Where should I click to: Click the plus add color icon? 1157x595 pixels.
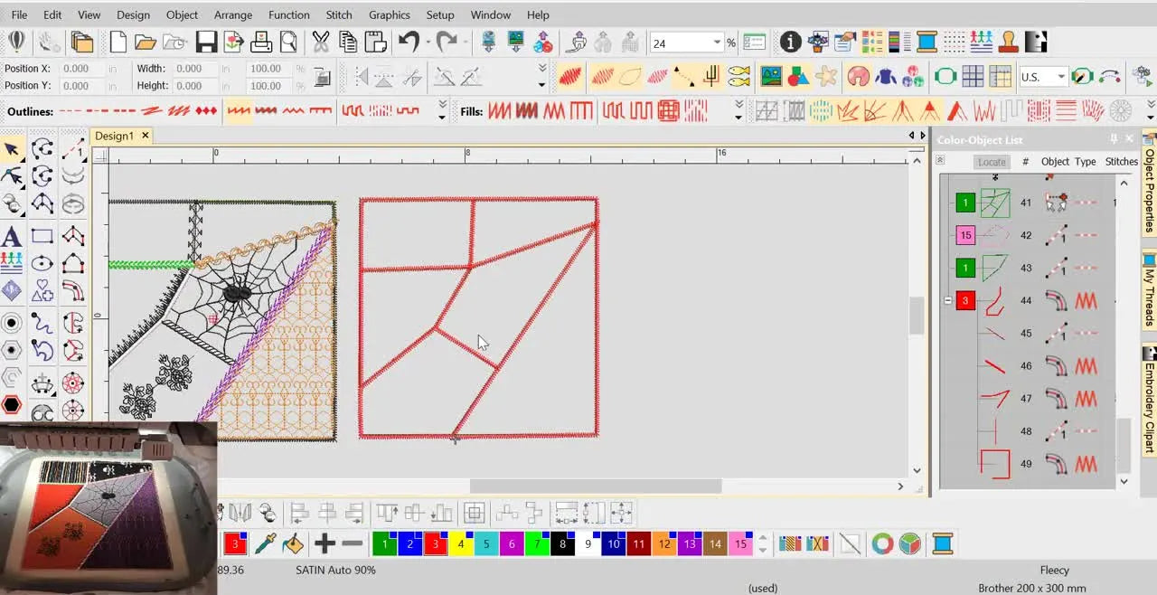(x=325, y=543)
